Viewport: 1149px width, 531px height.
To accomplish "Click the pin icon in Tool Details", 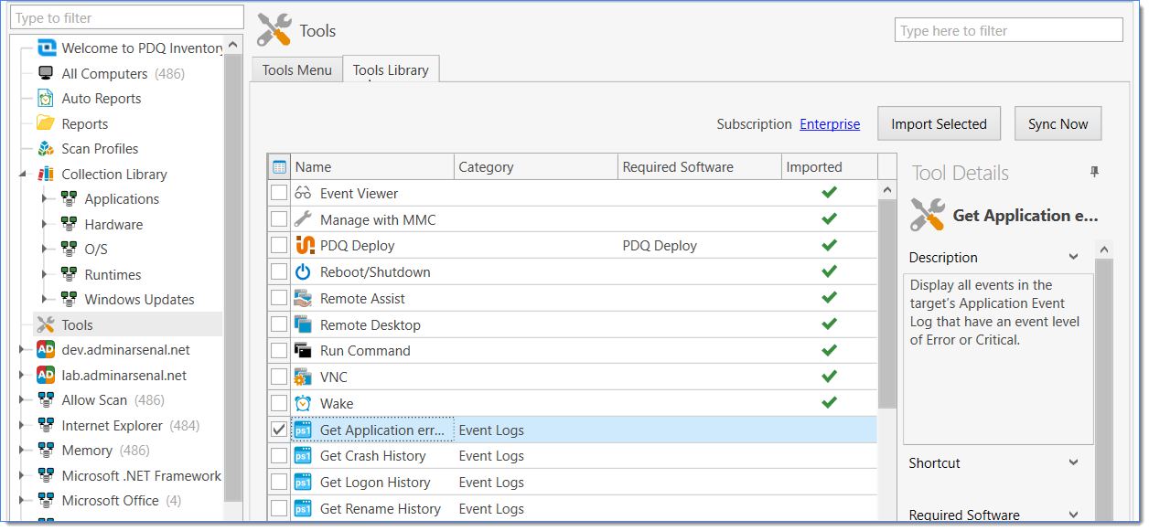I will (1094, 173).
